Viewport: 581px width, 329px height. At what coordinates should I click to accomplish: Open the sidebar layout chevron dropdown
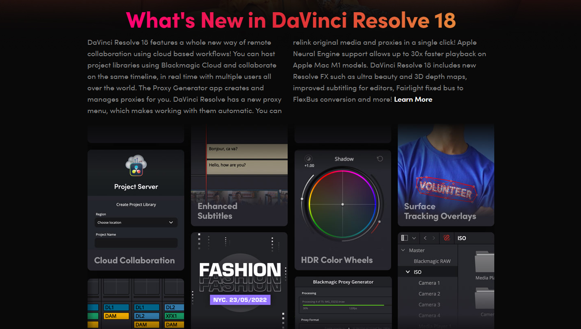point(414,238)
